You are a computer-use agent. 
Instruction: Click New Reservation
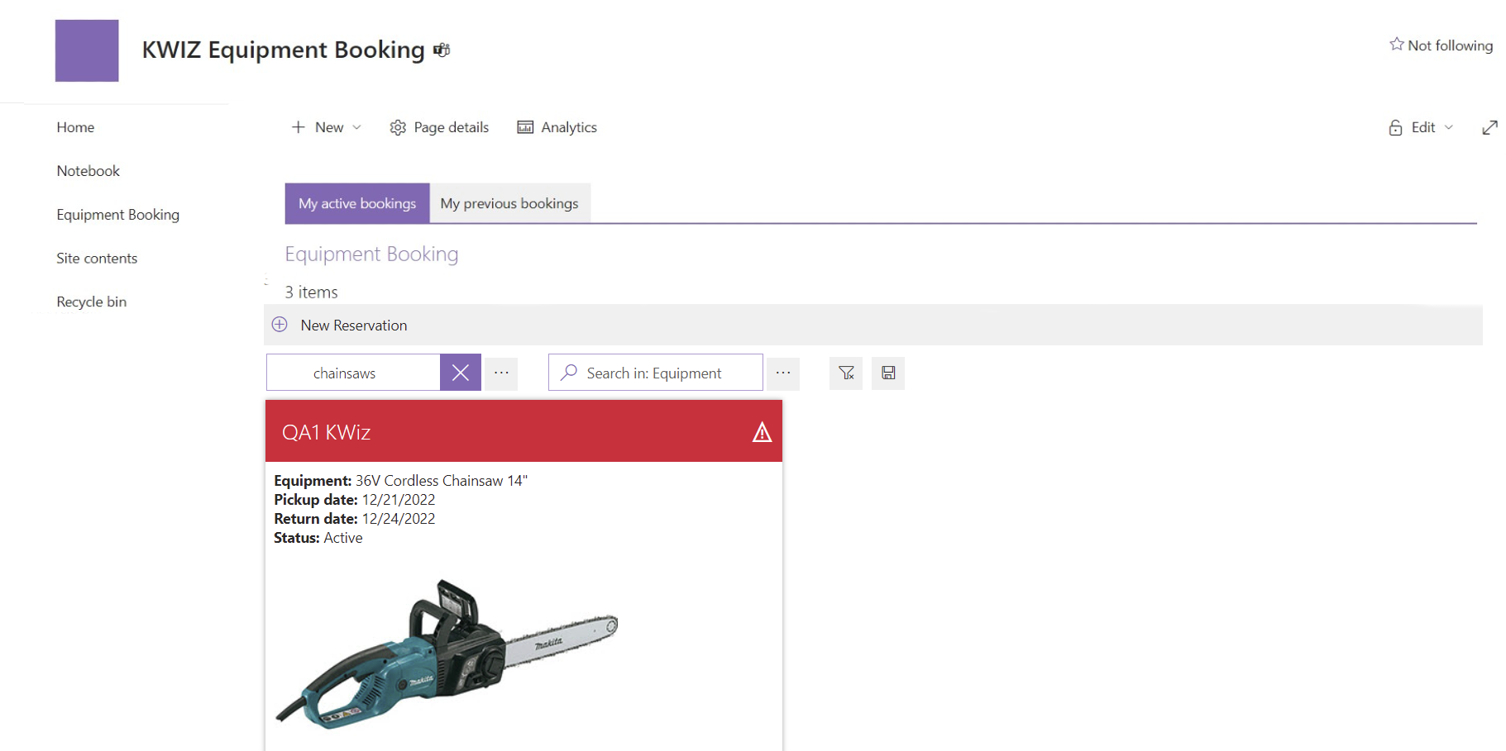pos(353,325)
